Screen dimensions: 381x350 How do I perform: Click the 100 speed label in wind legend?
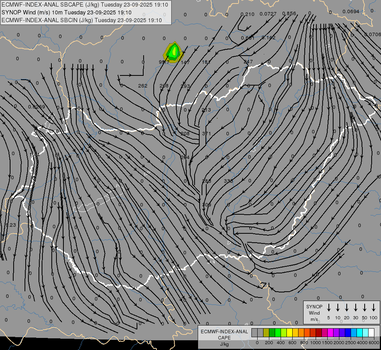point(374,318)
